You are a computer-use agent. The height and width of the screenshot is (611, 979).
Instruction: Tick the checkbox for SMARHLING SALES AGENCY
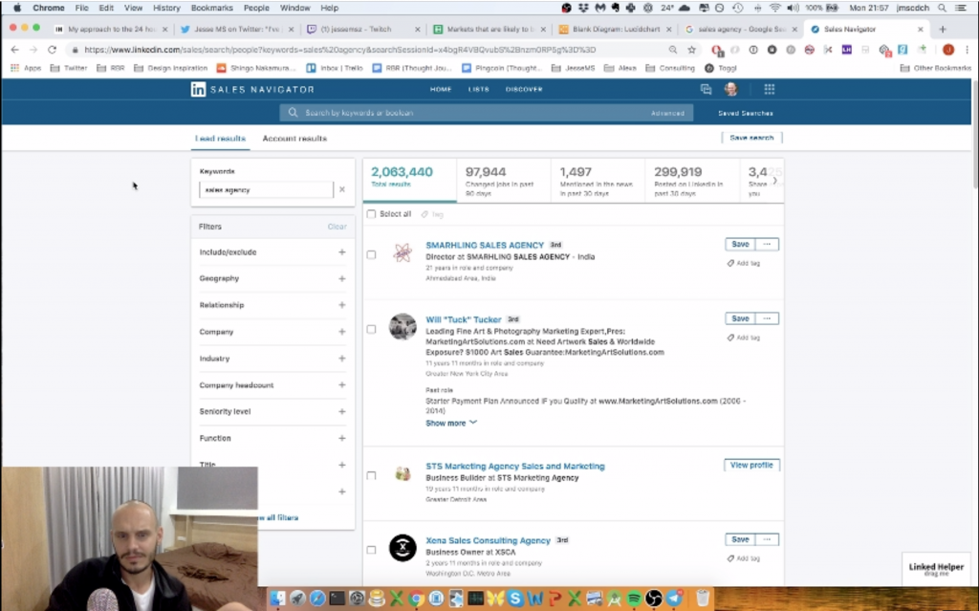[372, 254]
